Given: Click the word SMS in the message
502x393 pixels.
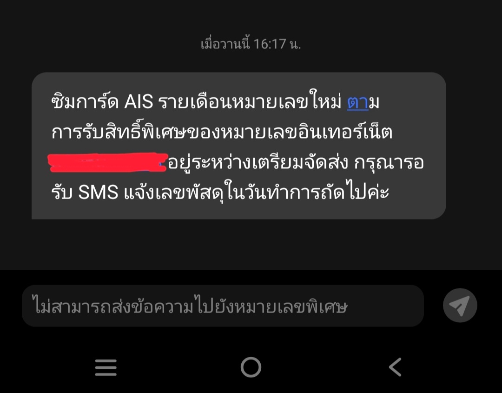Looking at the screenshot, I should coord(98,193).
